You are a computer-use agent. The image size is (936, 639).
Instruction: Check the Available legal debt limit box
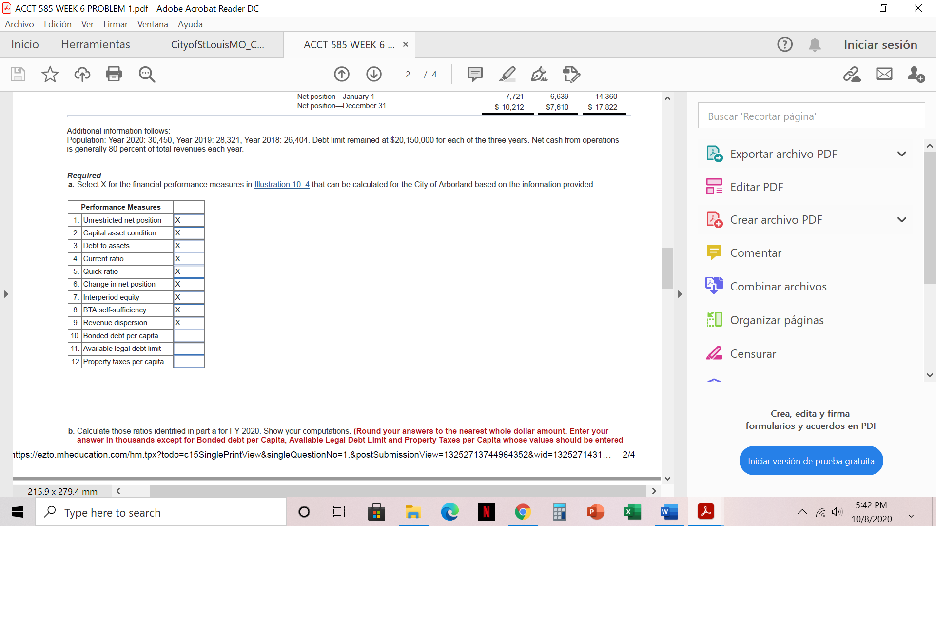pyautogui.click(x=189, y=349)
